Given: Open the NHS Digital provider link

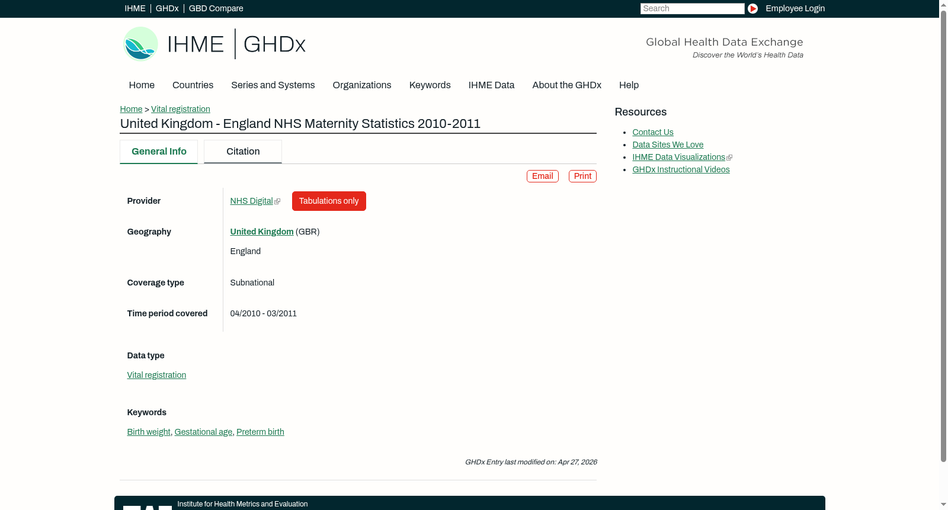Looking at the screenshot, I should tap(251, 201).
